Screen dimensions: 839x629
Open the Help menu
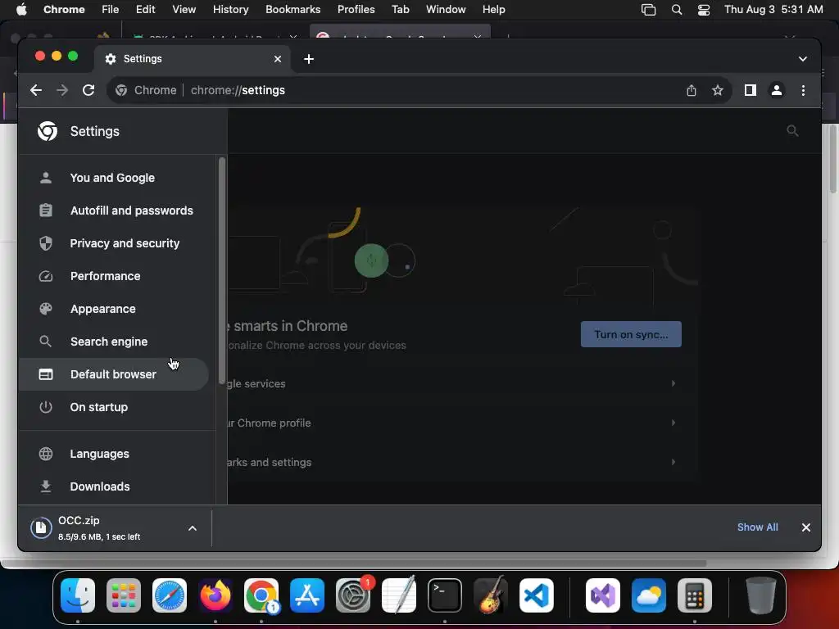tap(493, 9)
